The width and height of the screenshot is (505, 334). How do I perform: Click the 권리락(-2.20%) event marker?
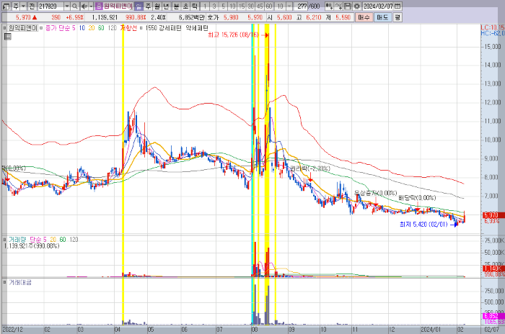tap(309, 168)
